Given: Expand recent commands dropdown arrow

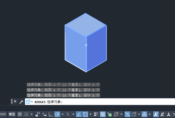Looking at the screenshot, I should tap(32, 102).
